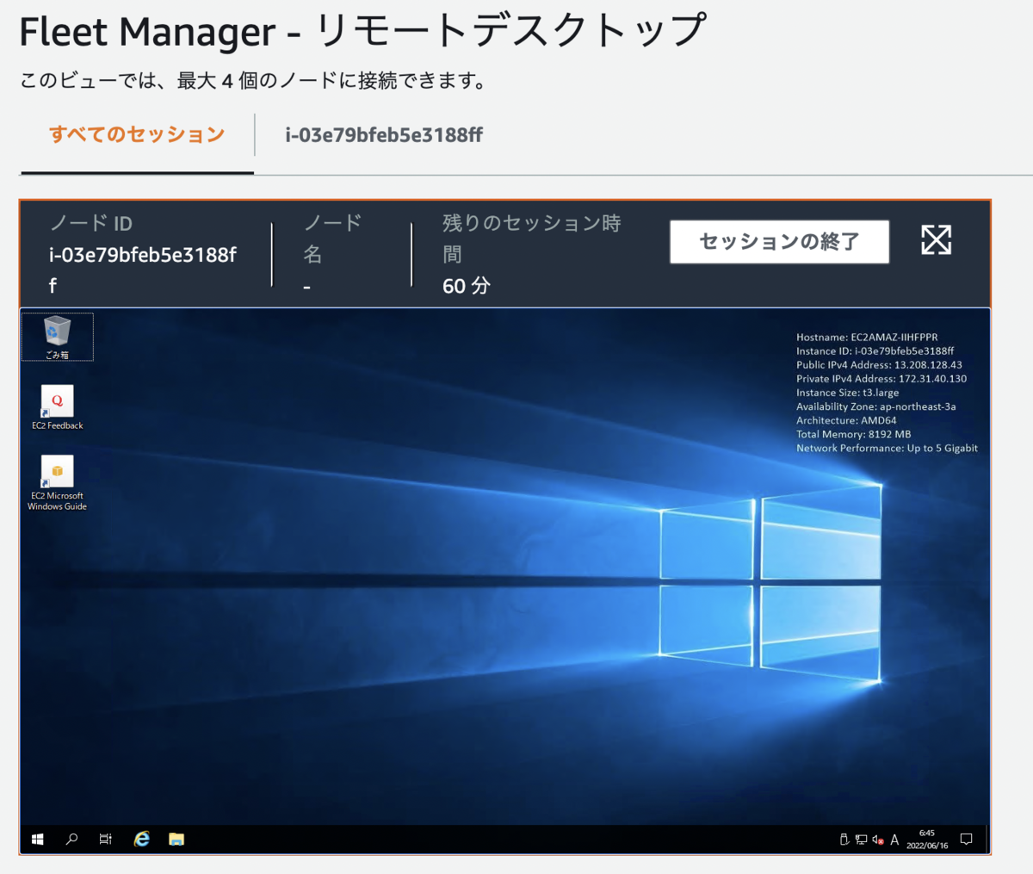Click the Total Memory: 8192 MB line
This screenshot has height=874, width=1033.
853,434
